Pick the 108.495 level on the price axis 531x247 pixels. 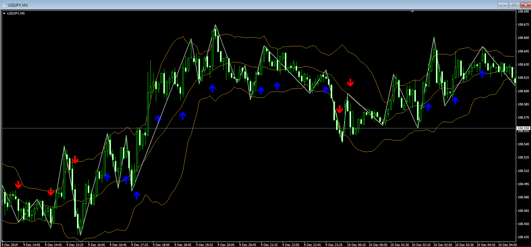coord(523,184)
